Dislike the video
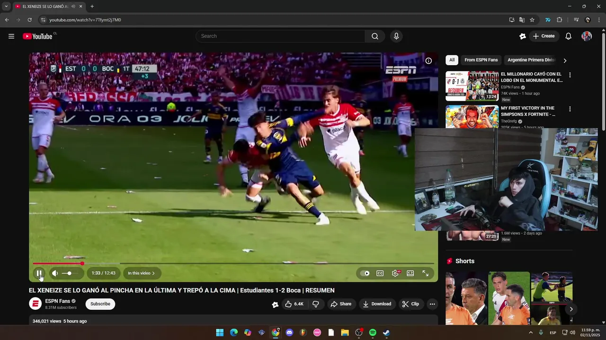Image resolution: width=606 pixels, height=340 pixels. (x=316, y=304)
